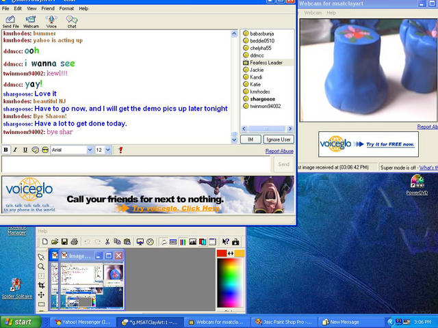Click the New file icon in Paint Shop Pro
Viewport: 438px width, 328px height.
(44, 241)
